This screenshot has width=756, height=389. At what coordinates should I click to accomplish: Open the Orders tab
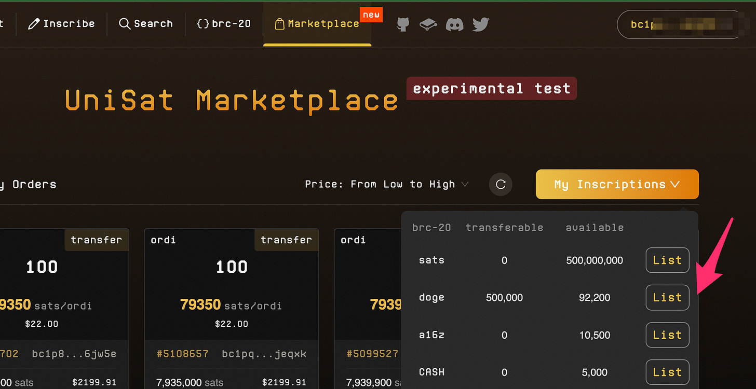pyautogui.click(x=29, y=184)
